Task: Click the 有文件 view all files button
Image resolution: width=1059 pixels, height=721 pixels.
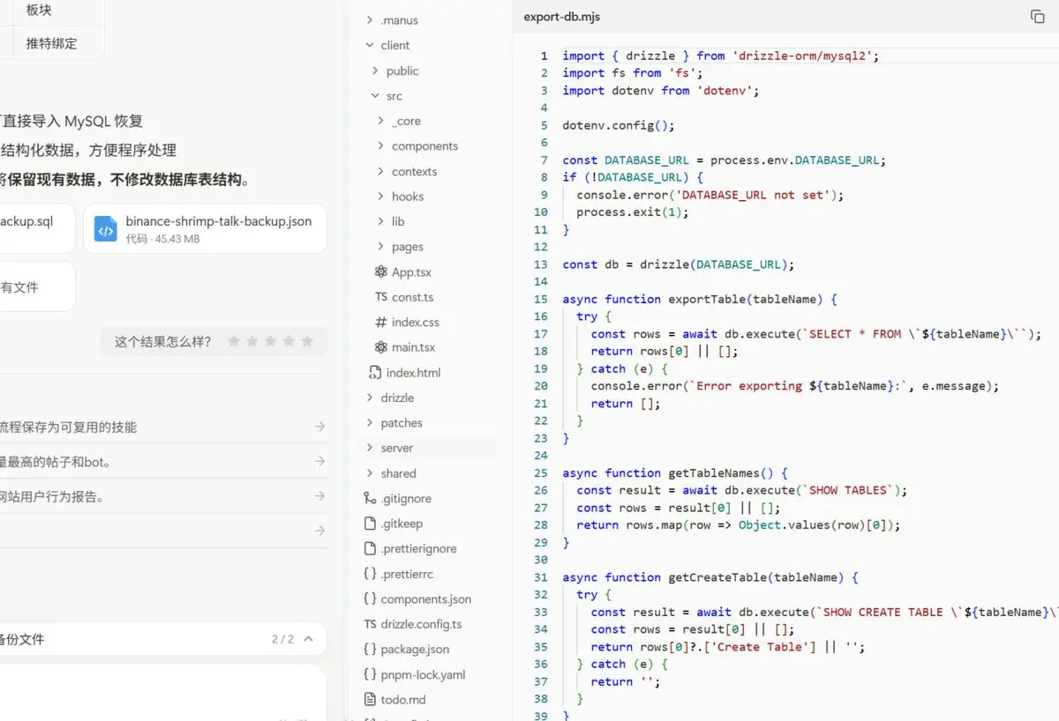Action: [x=37, y=286]
